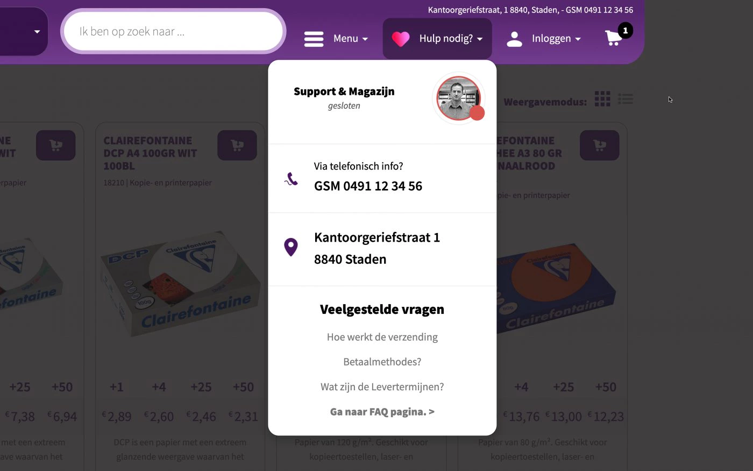This screenshot has width=753, height=471.
Task: Add Clairefontaine DCP A4 100GR to cart
Action: 237,145
